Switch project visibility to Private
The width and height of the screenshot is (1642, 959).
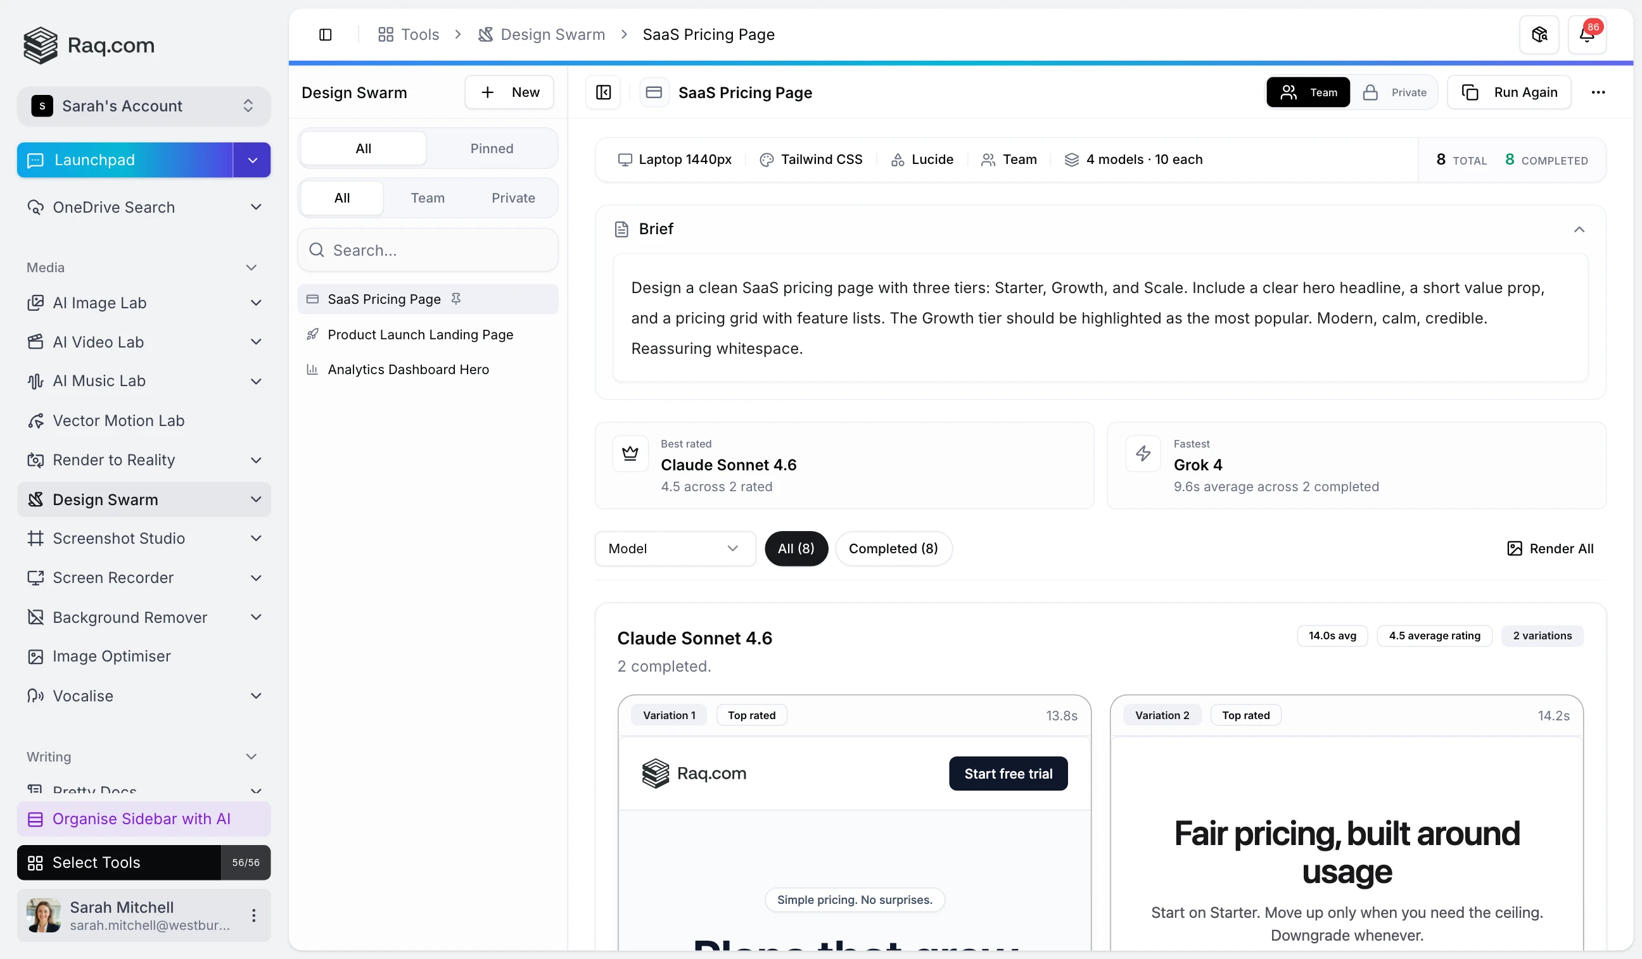coord(1396,92)
